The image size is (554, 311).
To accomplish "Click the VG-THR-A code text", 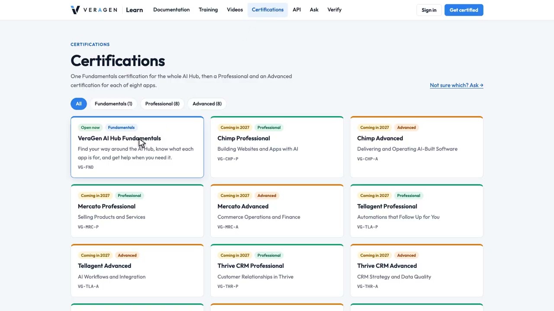I will click(367, 286).
